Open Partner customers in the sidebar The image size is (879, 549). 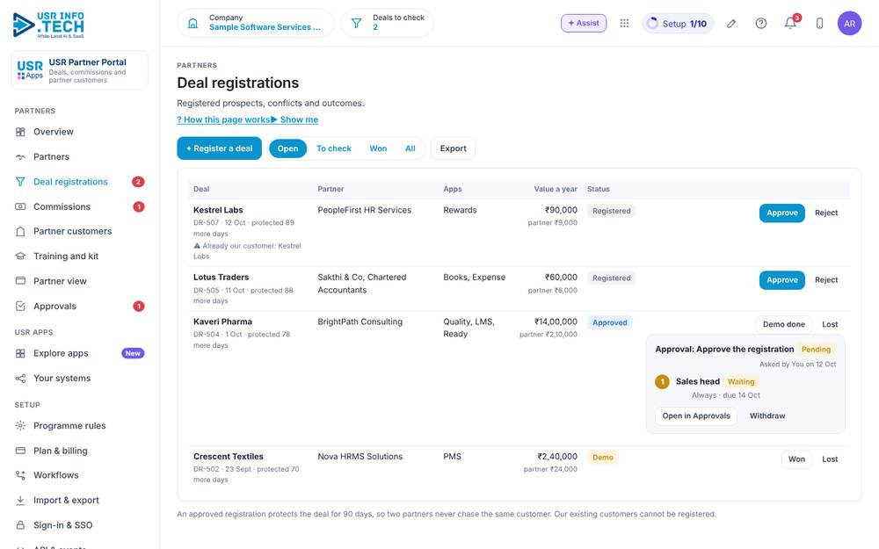point(80,231)
